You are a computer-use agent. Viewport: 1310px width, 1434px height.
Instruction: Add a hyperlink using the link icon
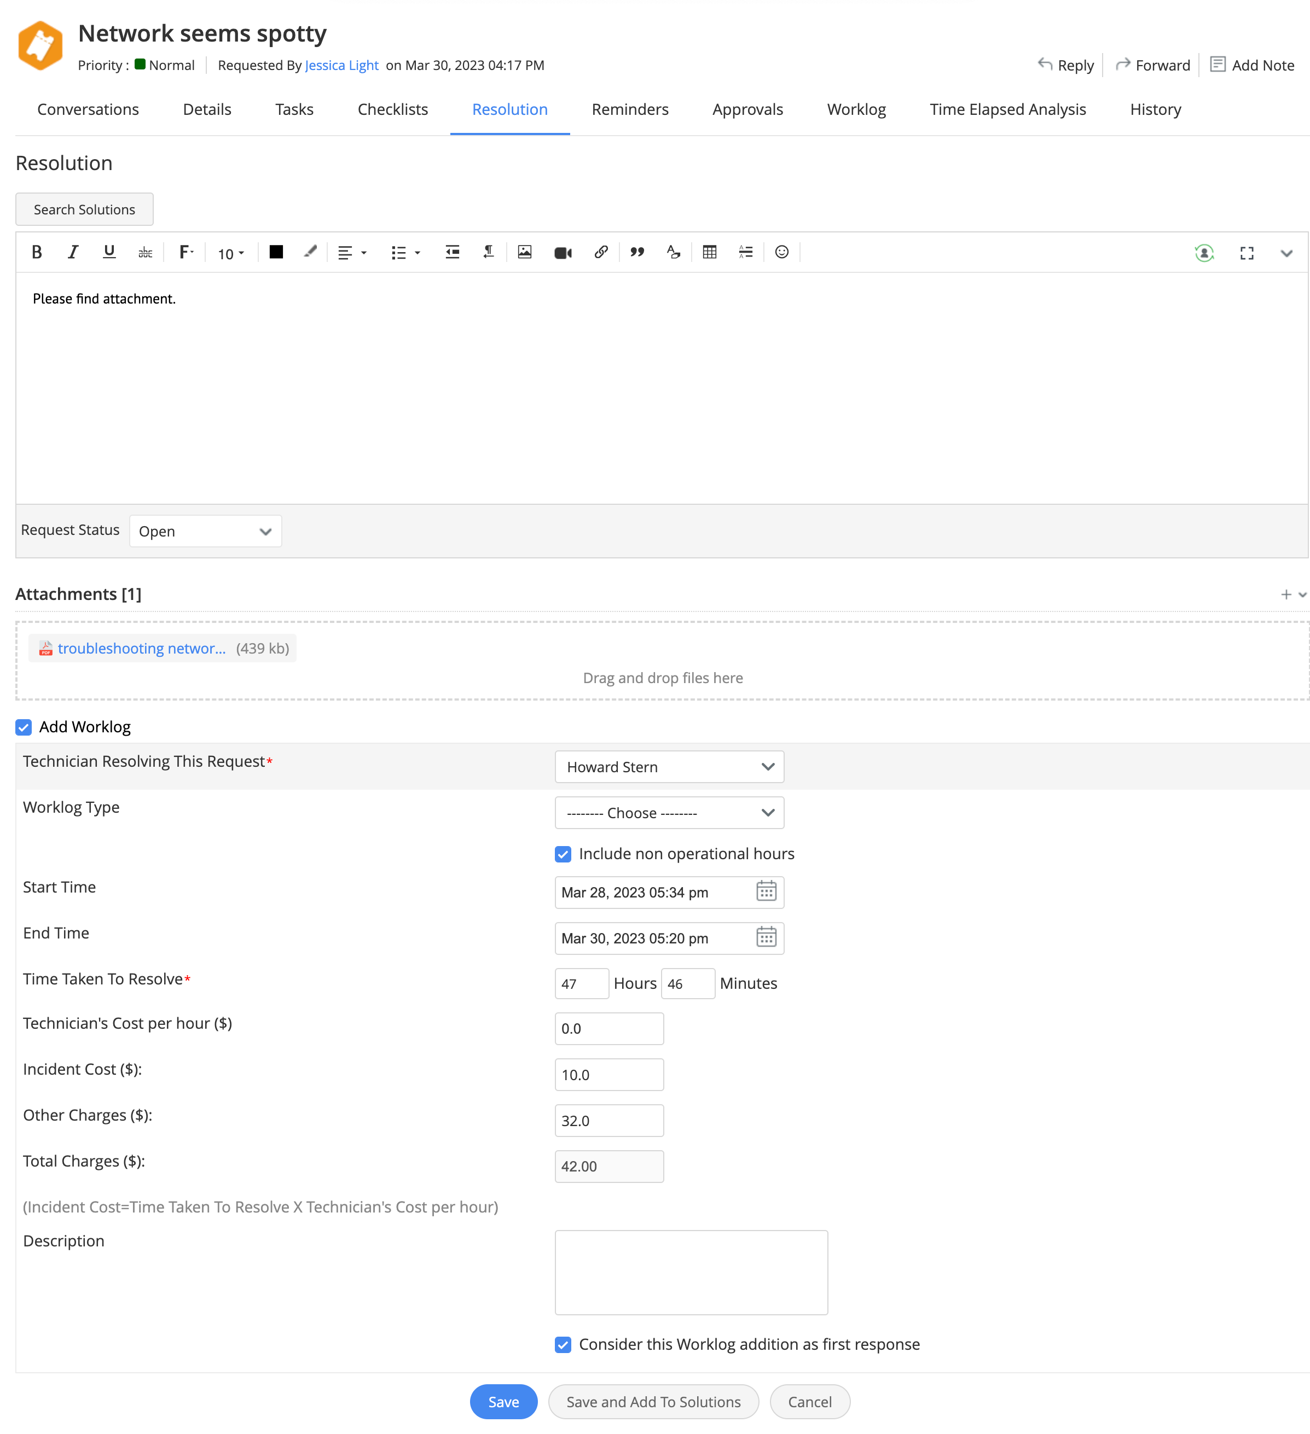[x=601, y=253]
